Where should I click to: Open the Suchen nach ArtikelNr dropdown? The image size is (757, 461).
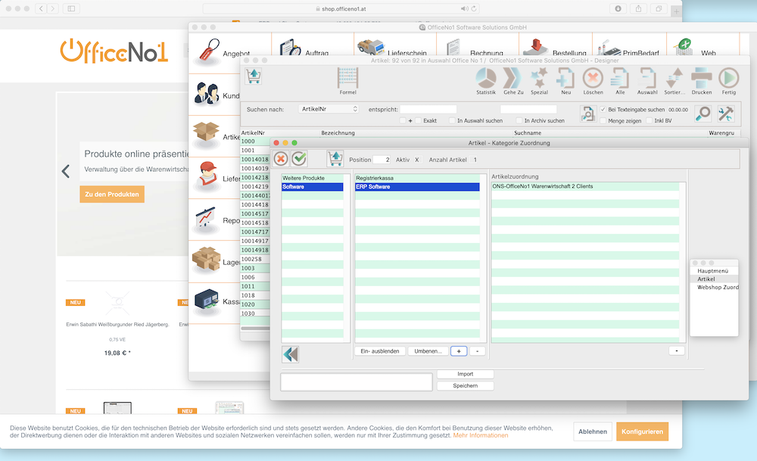coord(329,109)
